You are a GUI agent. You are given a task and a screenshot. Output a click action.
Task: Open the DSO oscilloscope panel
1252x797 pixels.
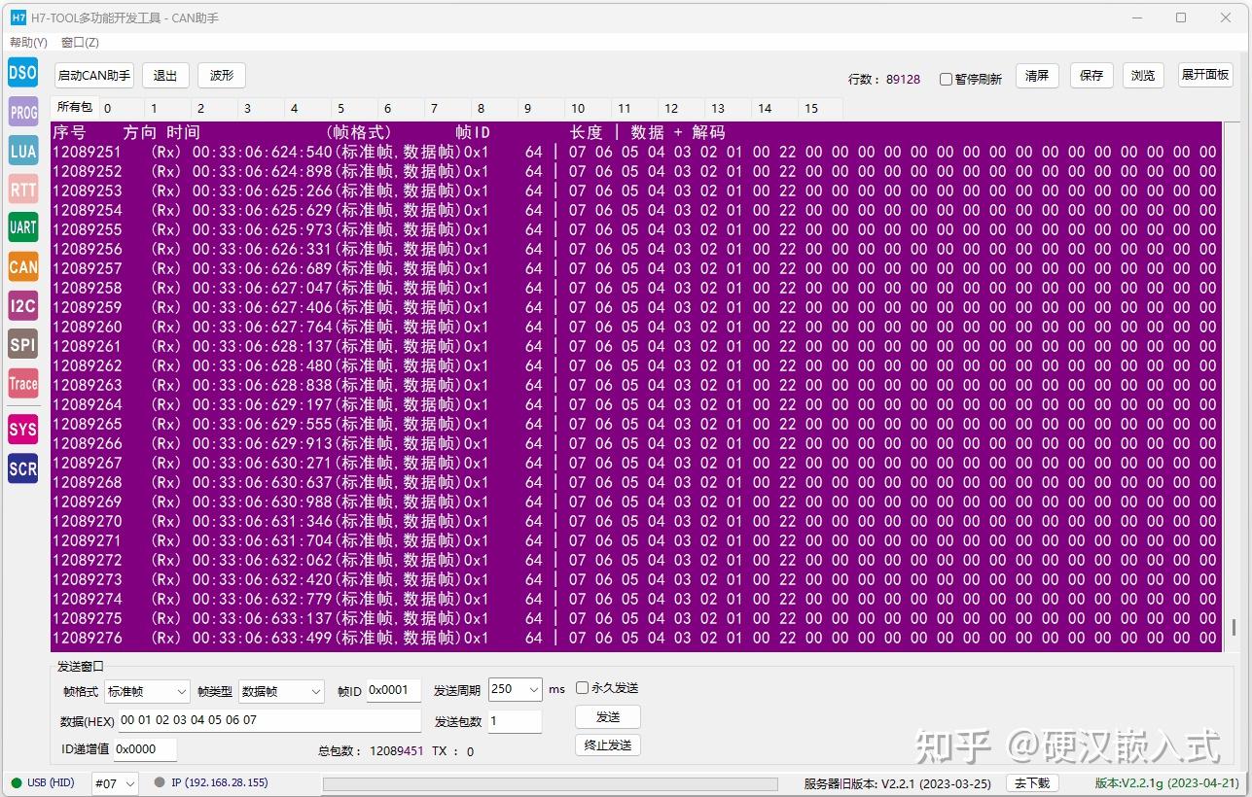(x=21, y=72)
